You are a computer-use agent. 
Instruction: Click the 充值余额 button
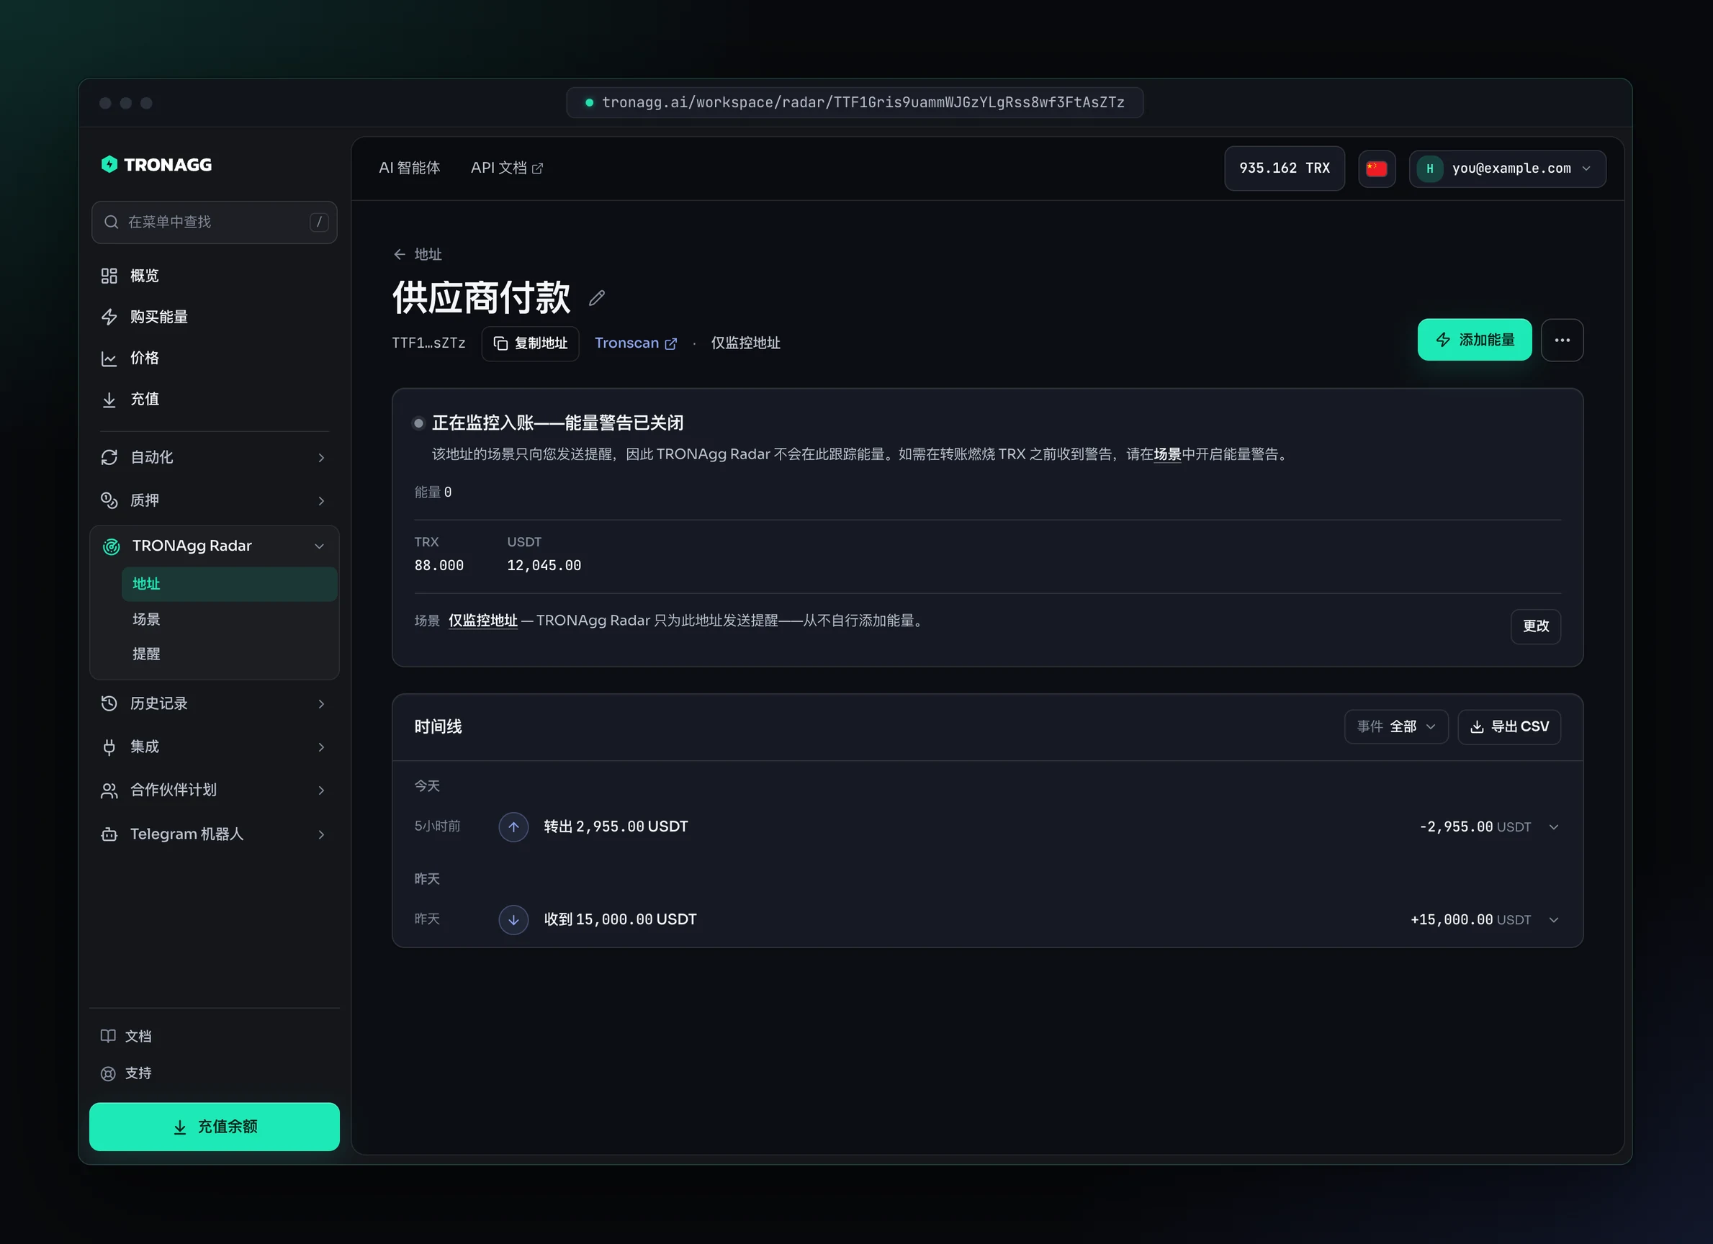[x=215, y=1126]
